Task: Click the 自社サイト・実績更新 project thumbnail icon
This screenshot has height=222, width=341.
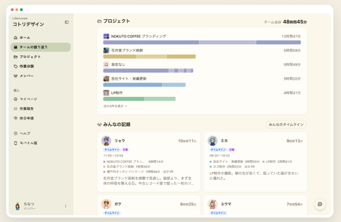Action: pyautogui.click(x=106, y=79)
